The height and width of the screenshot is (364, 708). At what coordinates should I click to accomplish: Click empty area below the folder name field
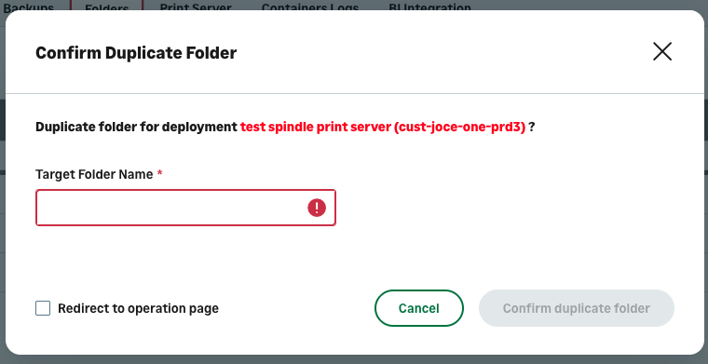pyautogui.click(x=185, y=255)
